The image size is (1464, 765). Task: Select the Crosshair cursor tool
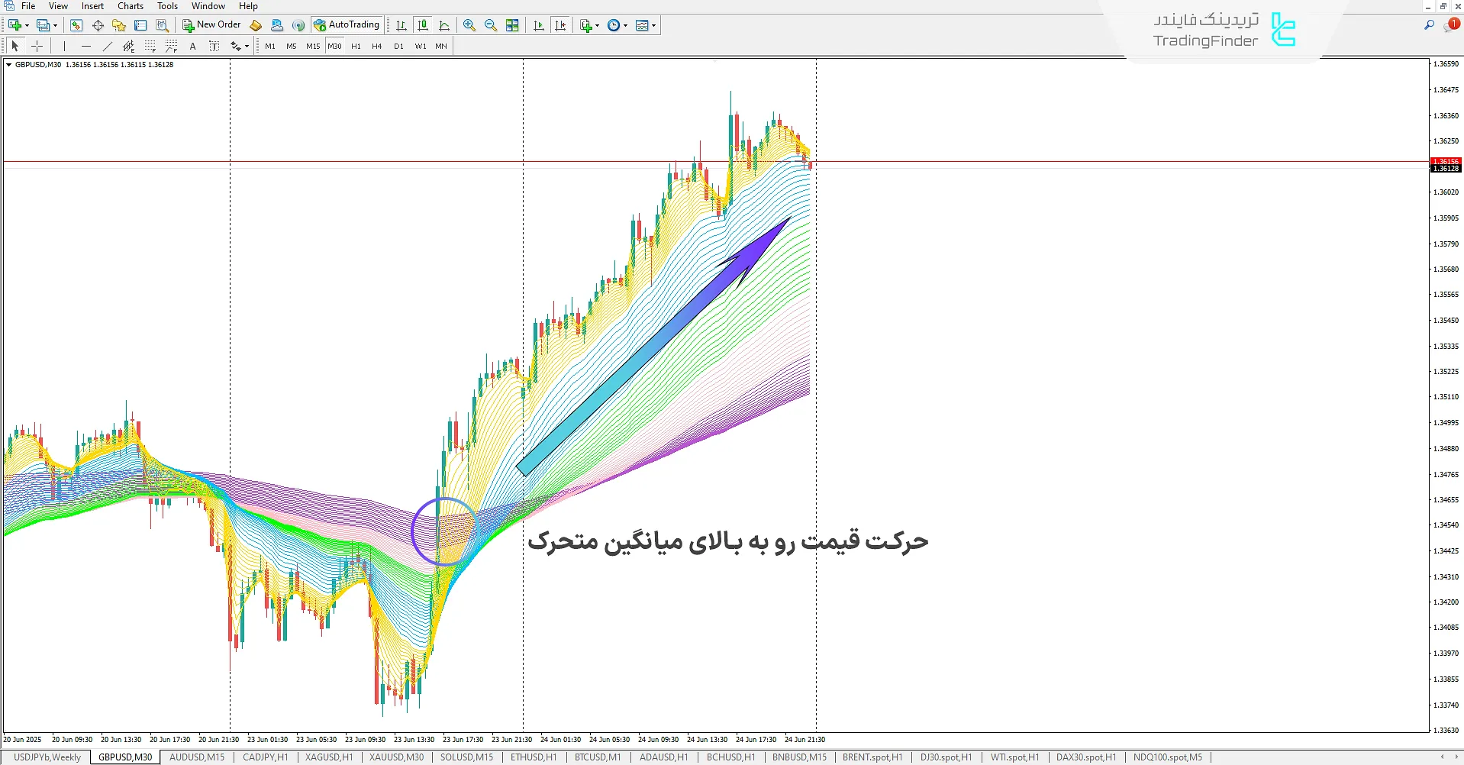click(37, 47)
